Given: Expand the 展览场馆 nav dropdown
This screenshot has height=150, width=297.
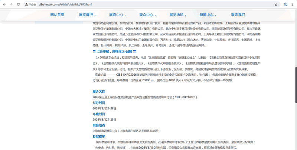Looking at the screenshot, I should coord(178,15).
